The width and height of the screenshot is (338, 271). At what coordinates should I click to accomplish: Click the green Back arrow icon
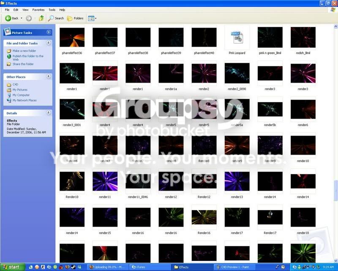8,18
